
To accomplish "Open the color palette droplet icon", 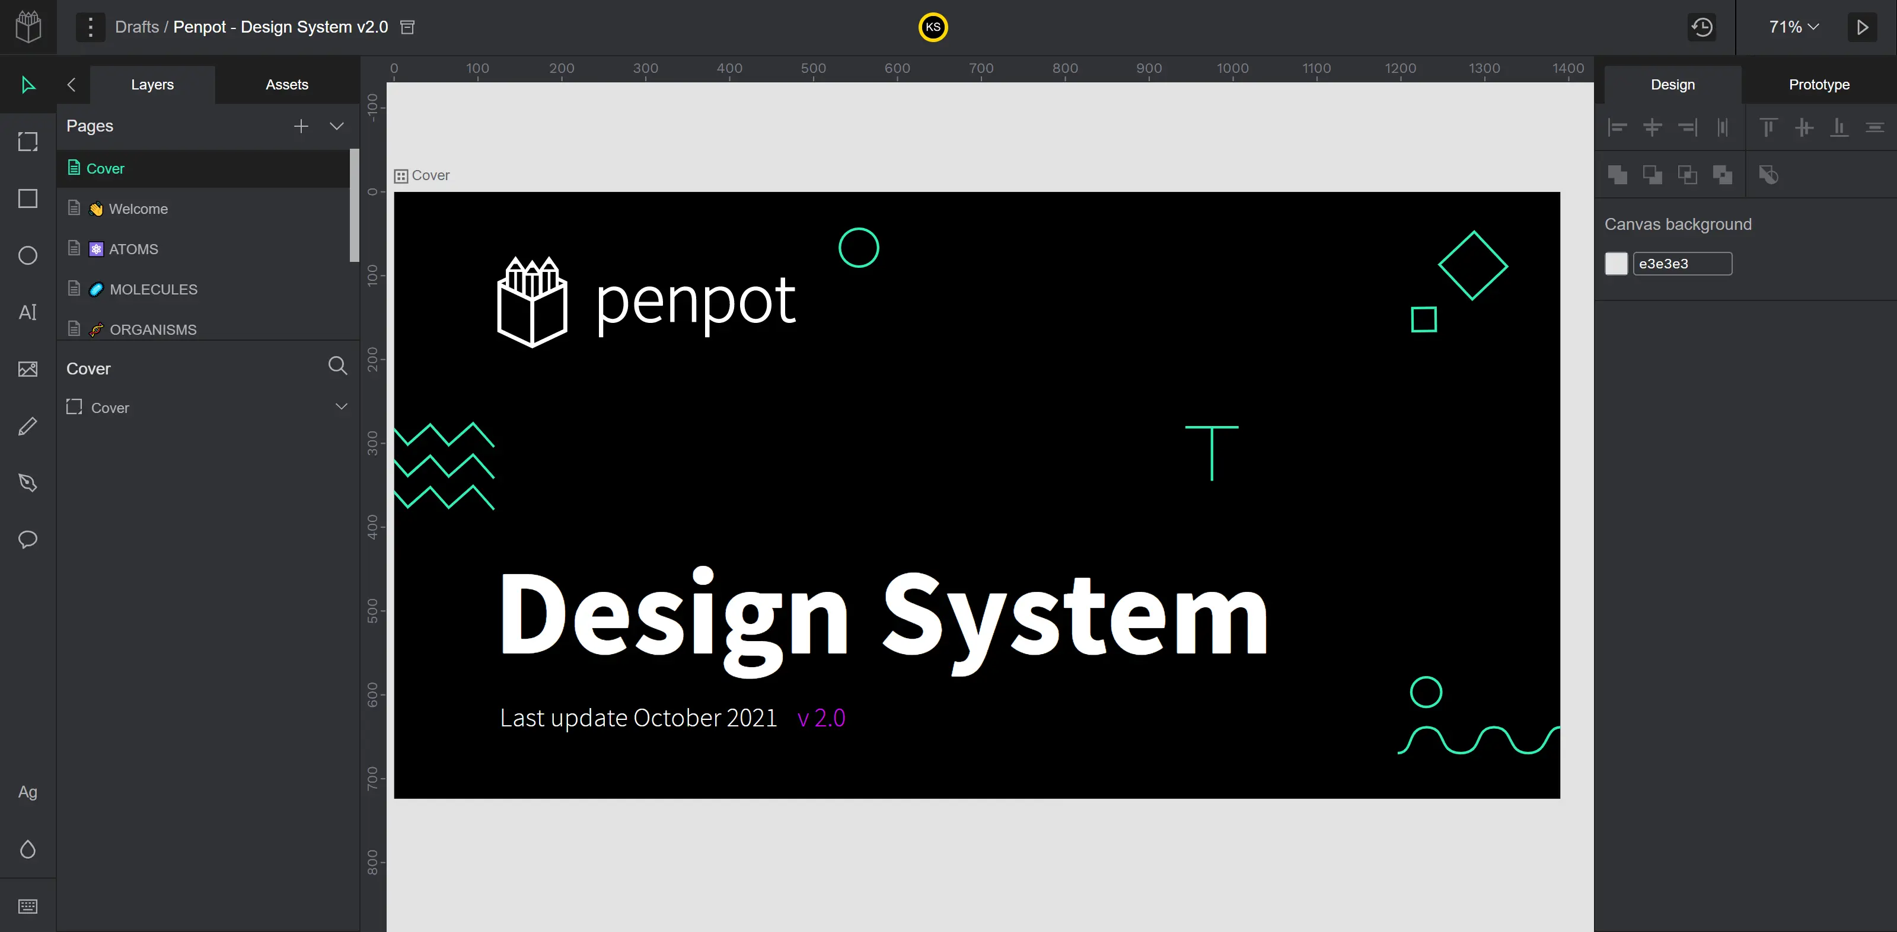I will [x=28, y=849].
